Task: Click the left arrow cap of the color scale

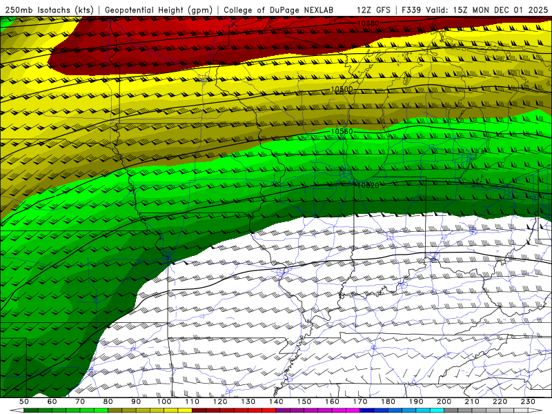Action: tap(17, 411)
